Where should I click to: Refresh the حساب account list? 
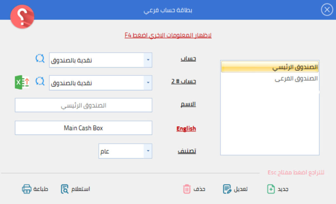pos(40,59)
